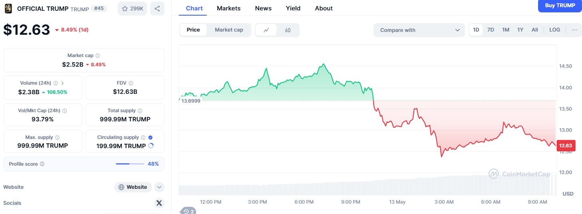Switch to the News tab
This screenshot has height=214, width=582.
coord(263,8)
